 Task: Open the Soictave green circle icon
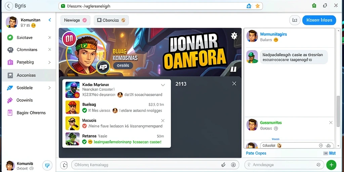[10, 38]
